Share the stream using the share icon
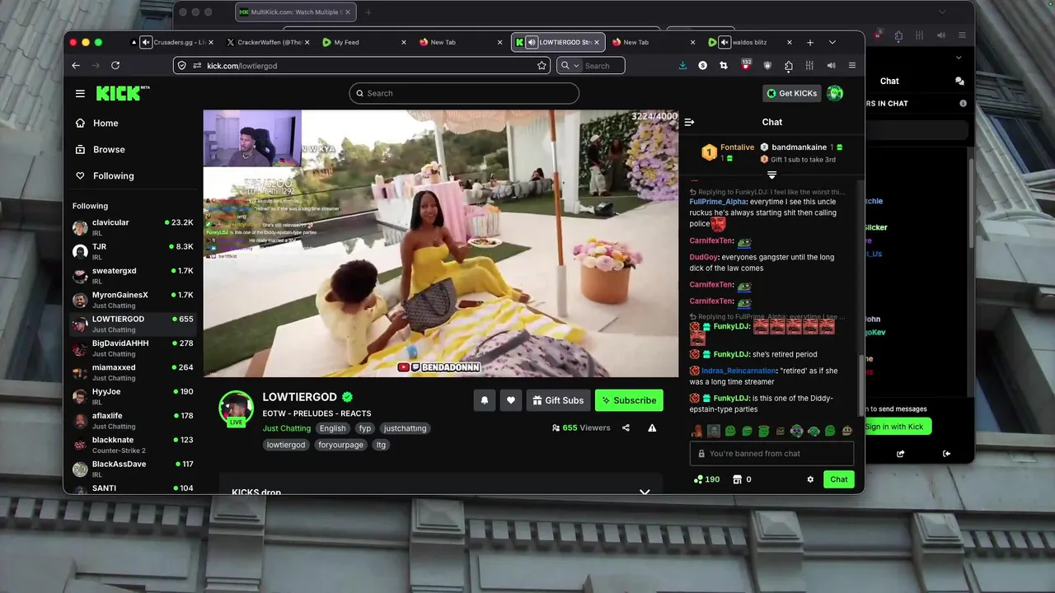1055x593 pixels. point(626,427)
